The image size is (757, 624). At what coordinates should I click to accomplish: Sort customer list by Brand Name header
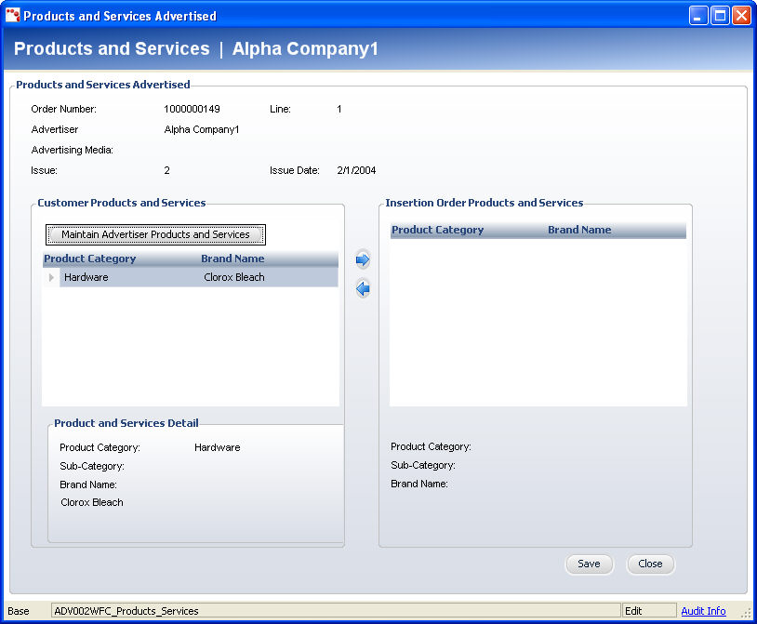(232, 259)
